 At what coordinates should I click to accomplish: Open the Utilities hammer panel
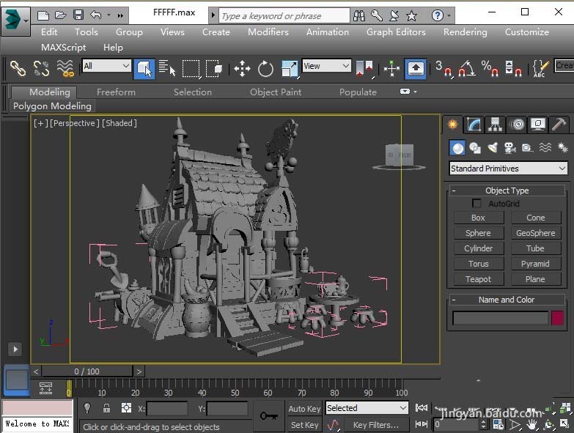click(x=559, y=125)
